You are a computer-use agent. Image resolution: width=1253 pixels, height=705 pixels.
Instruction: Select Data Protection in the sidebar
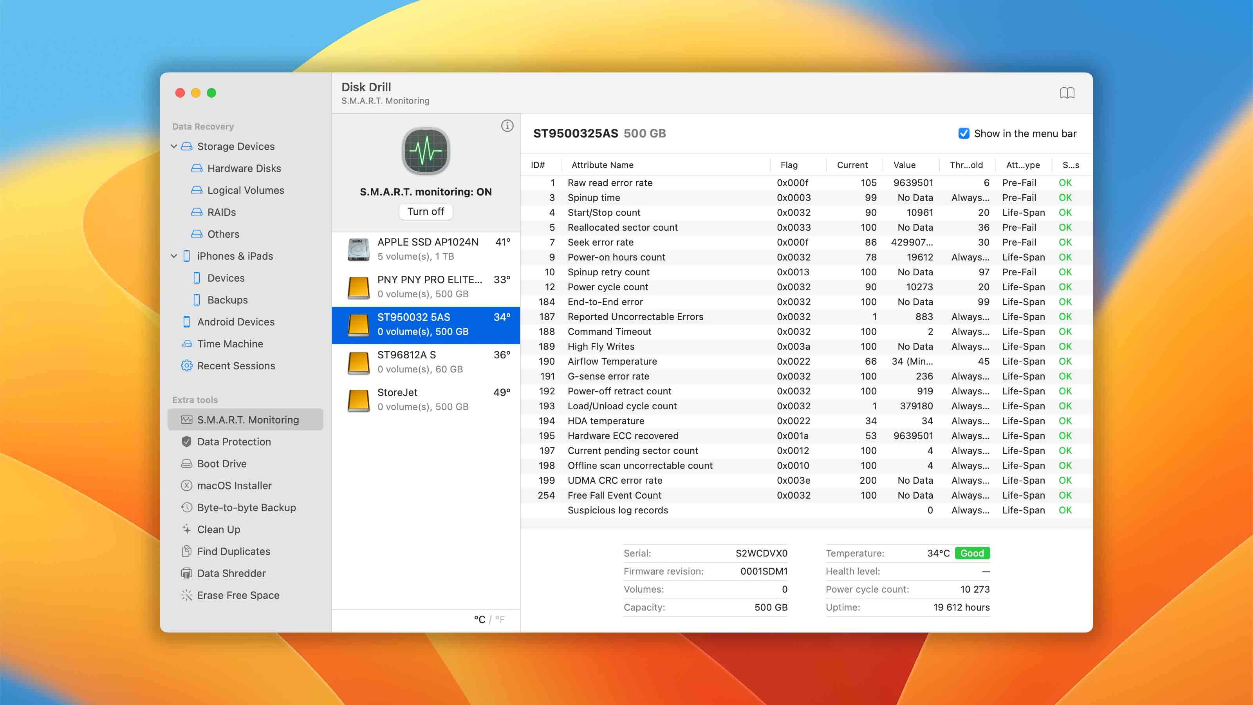234,442
